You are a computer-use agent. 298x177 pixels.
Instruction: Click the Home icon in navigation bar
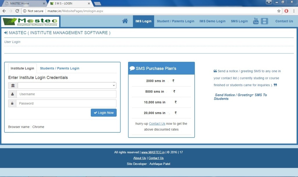125,21
